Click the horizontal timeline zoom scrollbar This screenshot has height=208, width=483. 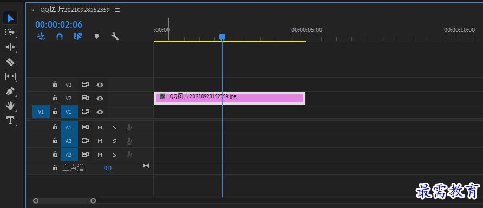click(64, 201)
